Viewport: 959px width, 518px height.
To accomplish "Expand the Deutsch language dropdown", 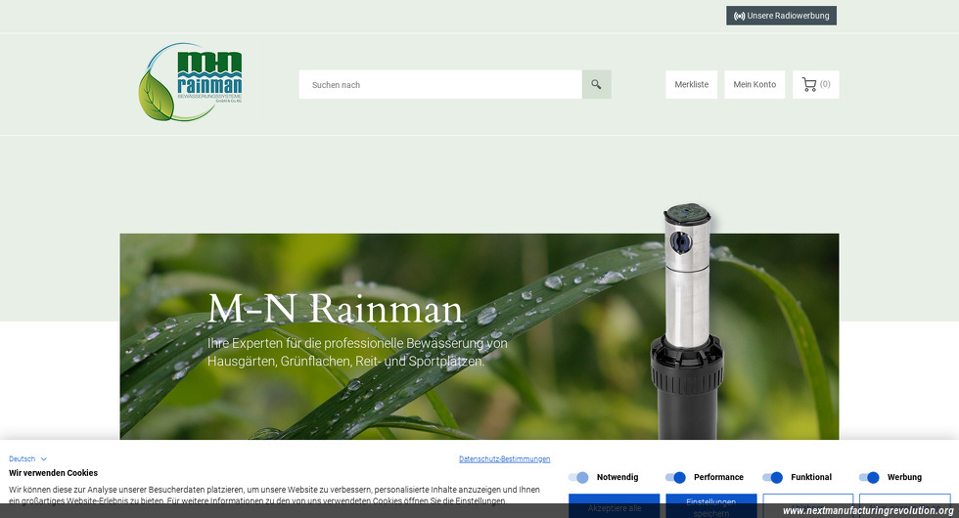I will click(27, 458).
